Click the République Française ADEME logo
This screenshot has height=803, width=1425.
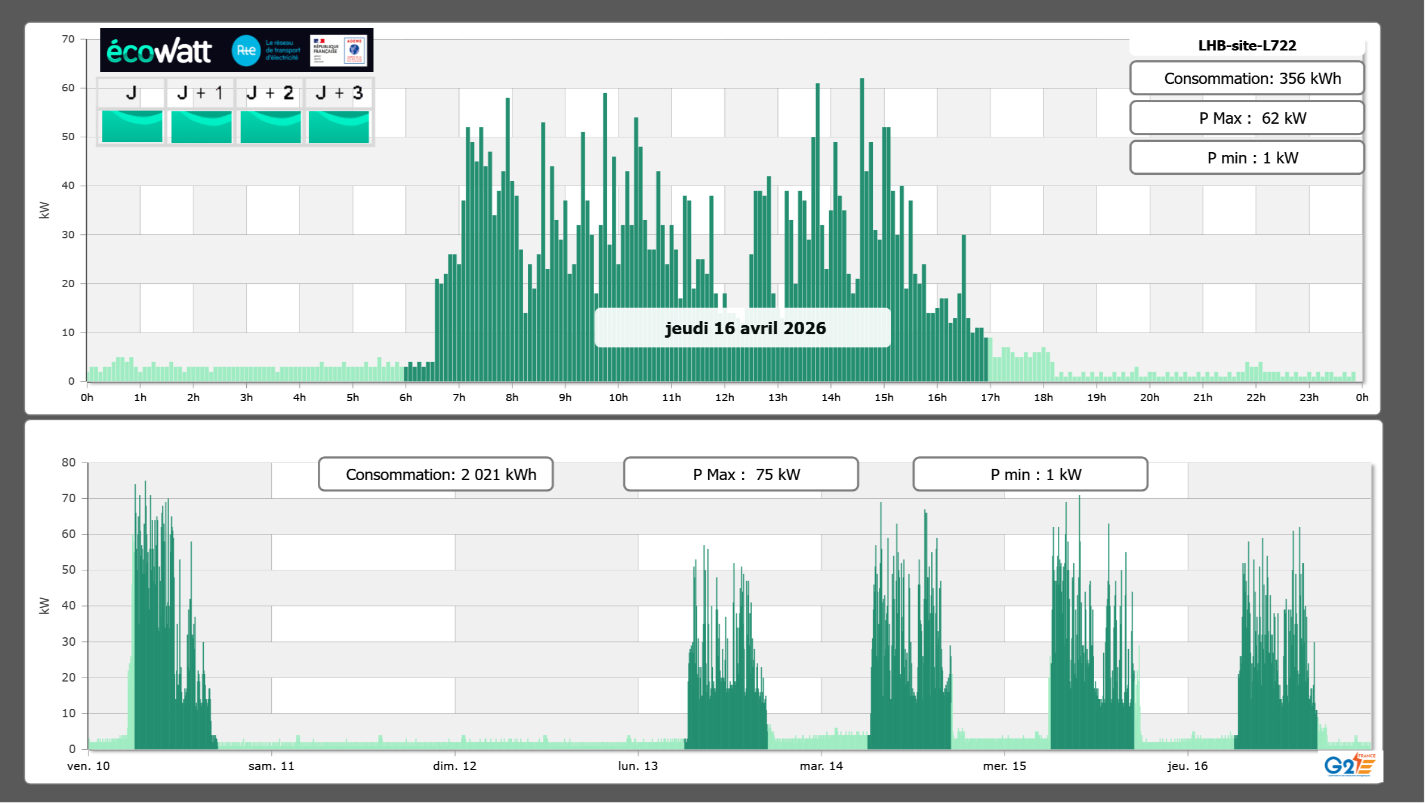point(339,51)
